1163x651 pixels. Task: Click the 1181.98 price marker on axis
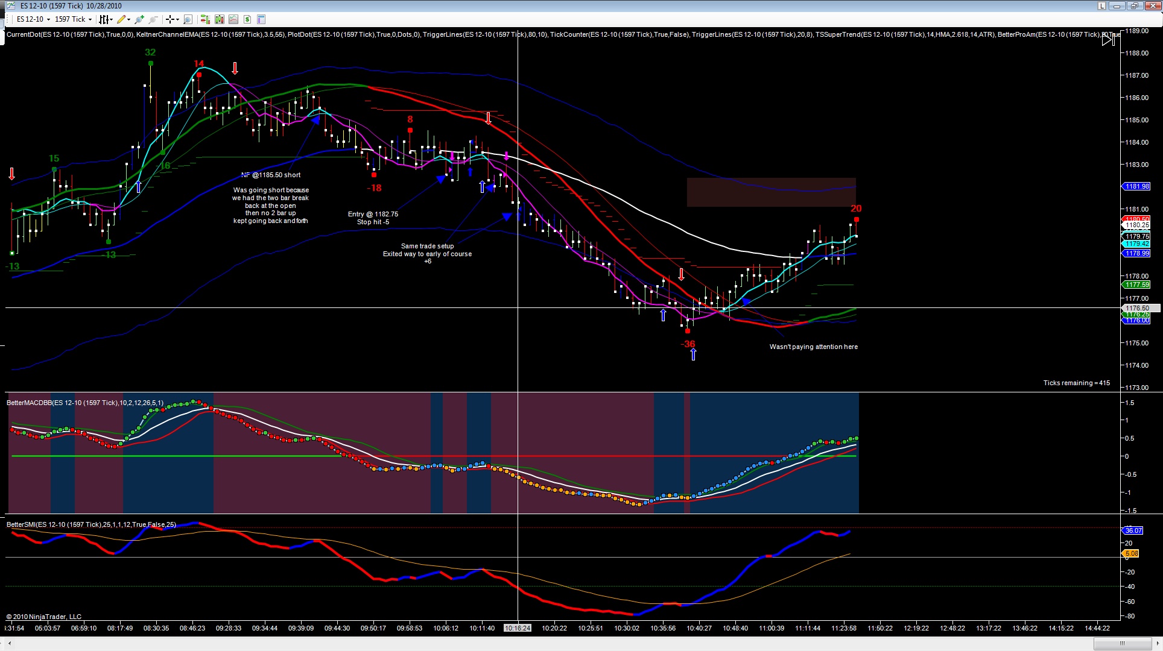click(x=1136, y=186)
